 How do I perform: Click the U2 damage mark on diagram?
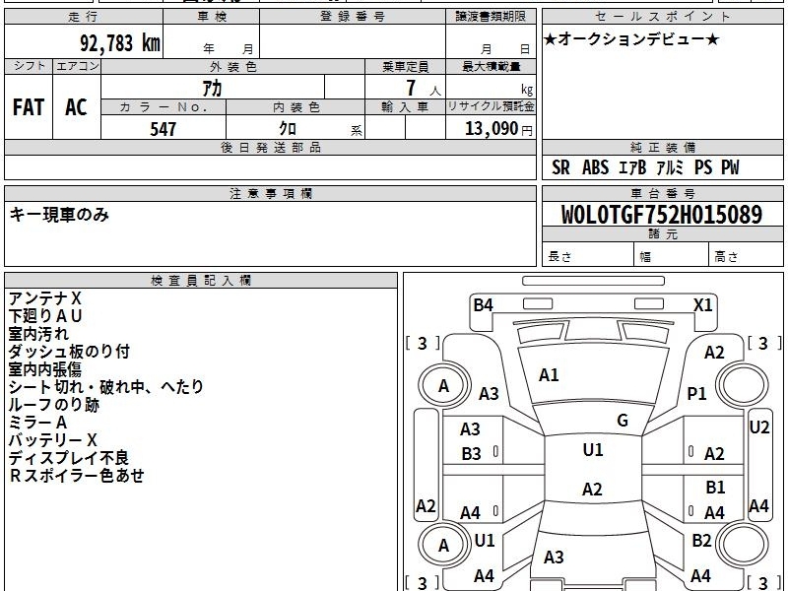(x=758, y=427)
